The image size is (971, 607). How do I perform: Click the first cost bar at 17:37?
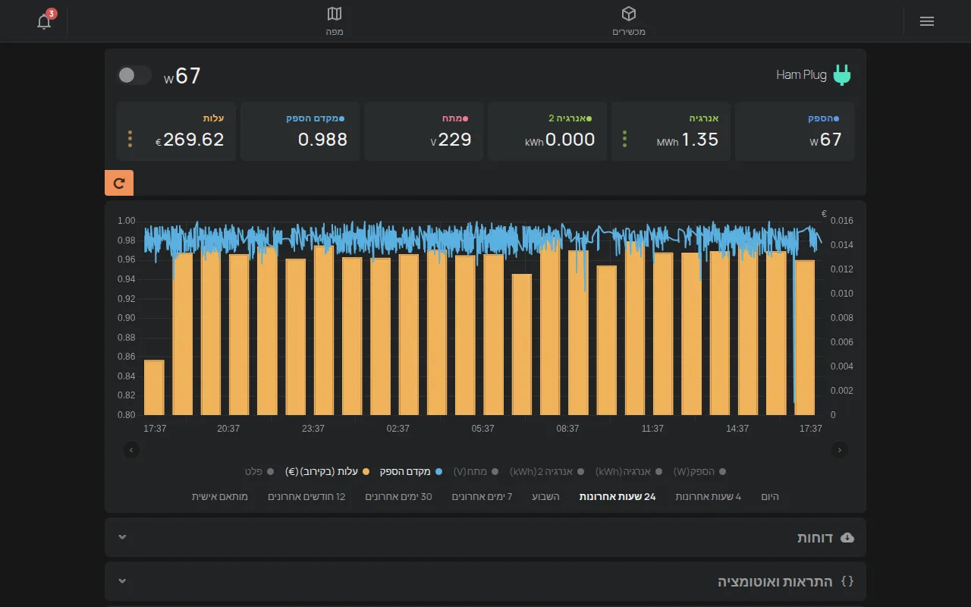(x=154, y=387)
